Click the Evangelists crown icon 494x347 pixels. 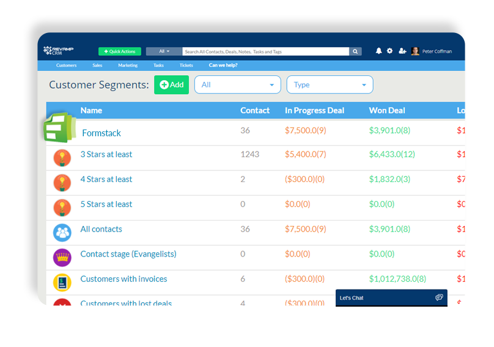[62, 258]
